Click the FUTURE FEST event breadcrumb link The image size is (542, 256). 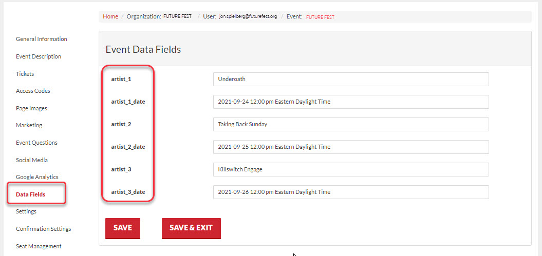tap(320, 17)
